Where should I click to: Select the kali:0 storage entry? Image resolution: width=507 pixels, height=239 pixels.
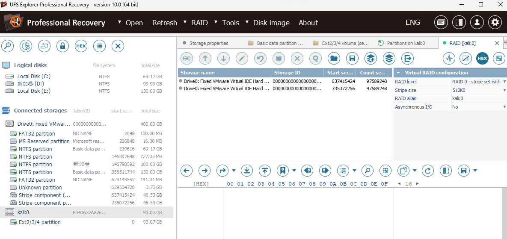(86, 212)
